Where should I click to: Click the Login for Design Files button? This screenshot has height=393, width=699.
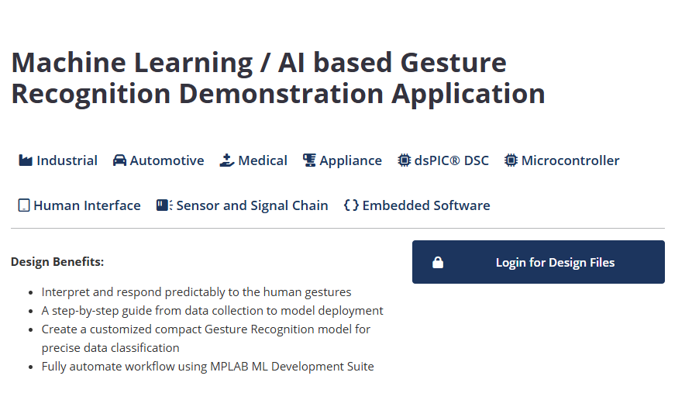tap(538, 262)
